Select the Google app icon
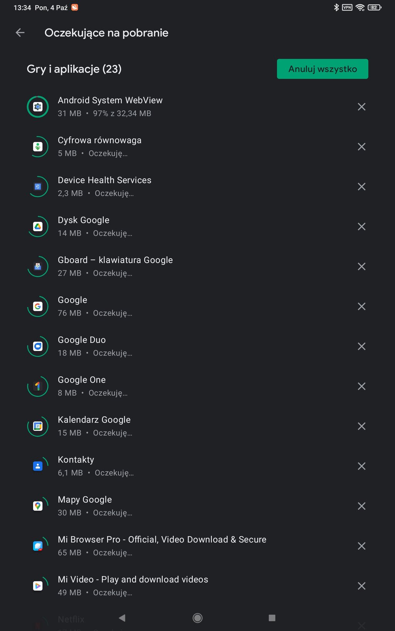Screen dimensions: 395x631 pyautogui.click(x=38, y=307)
